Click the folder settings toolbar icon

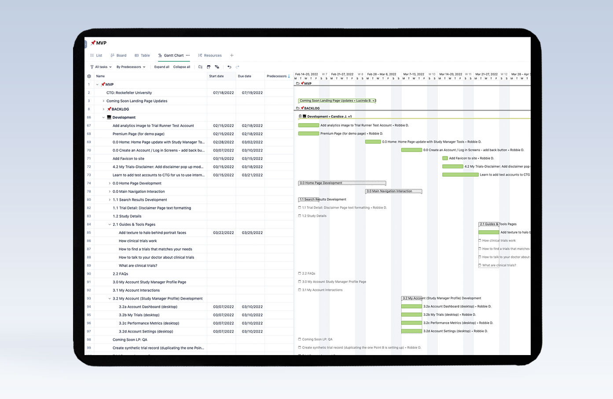click(x=201, y=67)
